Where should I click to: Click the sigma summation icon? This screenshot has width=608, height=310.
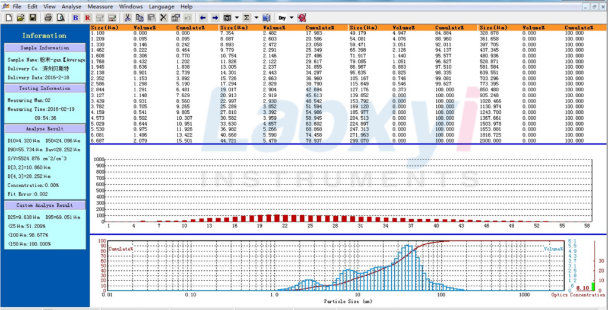pyautogui.click(x=246, y=18)
